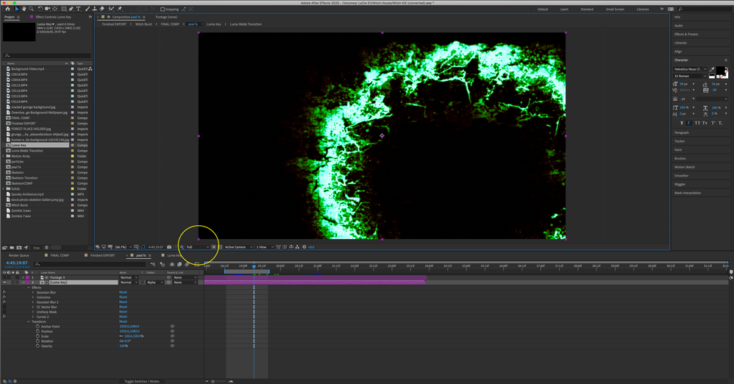Open the Full resolution dropdown
Viewport: 734px width, 384px height.
click(197, 247)
